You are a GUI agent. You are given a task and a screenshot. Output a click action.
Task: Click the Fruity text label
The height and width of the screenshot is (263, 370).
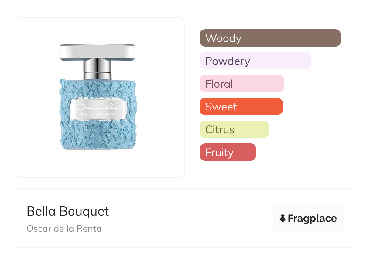pos(219,153)
